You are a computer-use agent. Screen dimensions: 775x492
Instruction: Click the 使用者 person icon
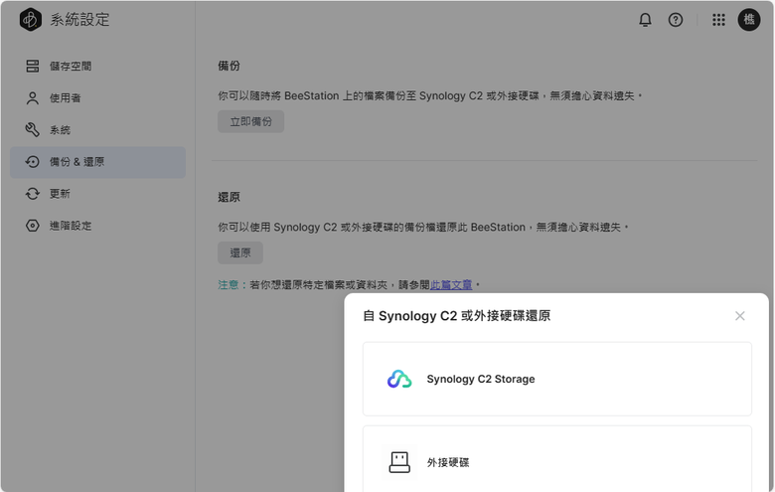click(x=33, y=98)
